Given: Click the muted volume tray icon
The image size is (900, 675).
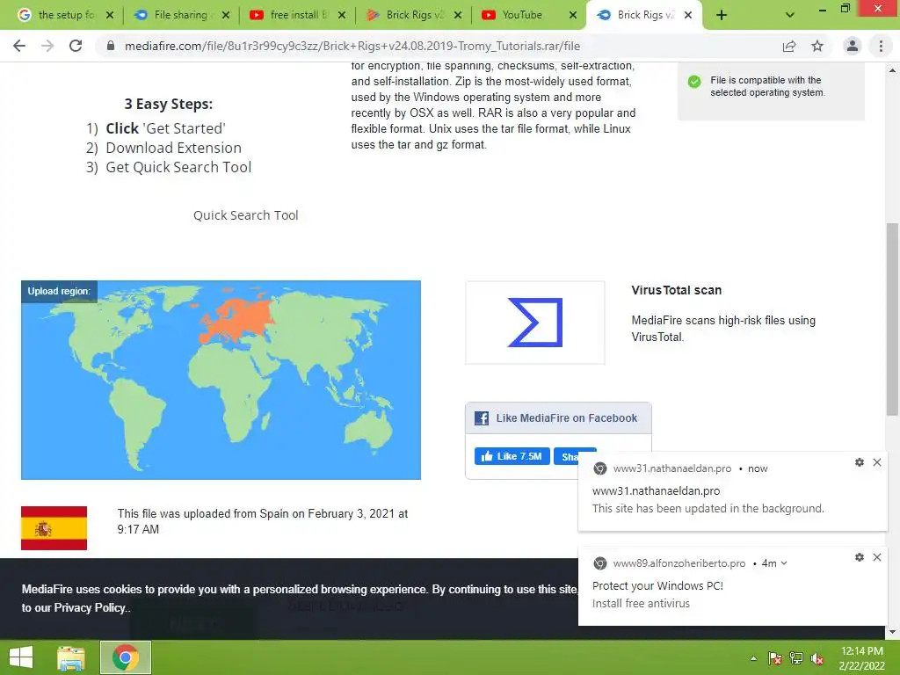Looking at the screenshot, I should [x=817, y=658].
